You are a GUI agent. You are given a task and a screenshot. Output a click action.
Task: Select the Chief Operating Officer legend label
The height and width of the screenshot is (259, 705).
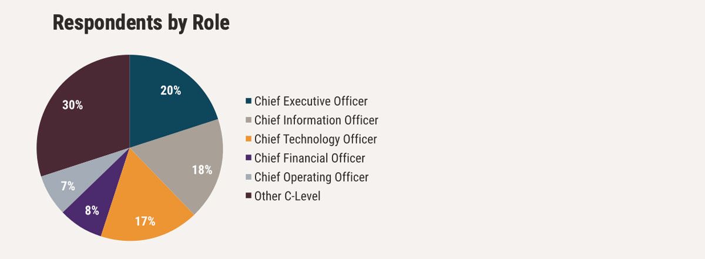click(x=311, y=177)
